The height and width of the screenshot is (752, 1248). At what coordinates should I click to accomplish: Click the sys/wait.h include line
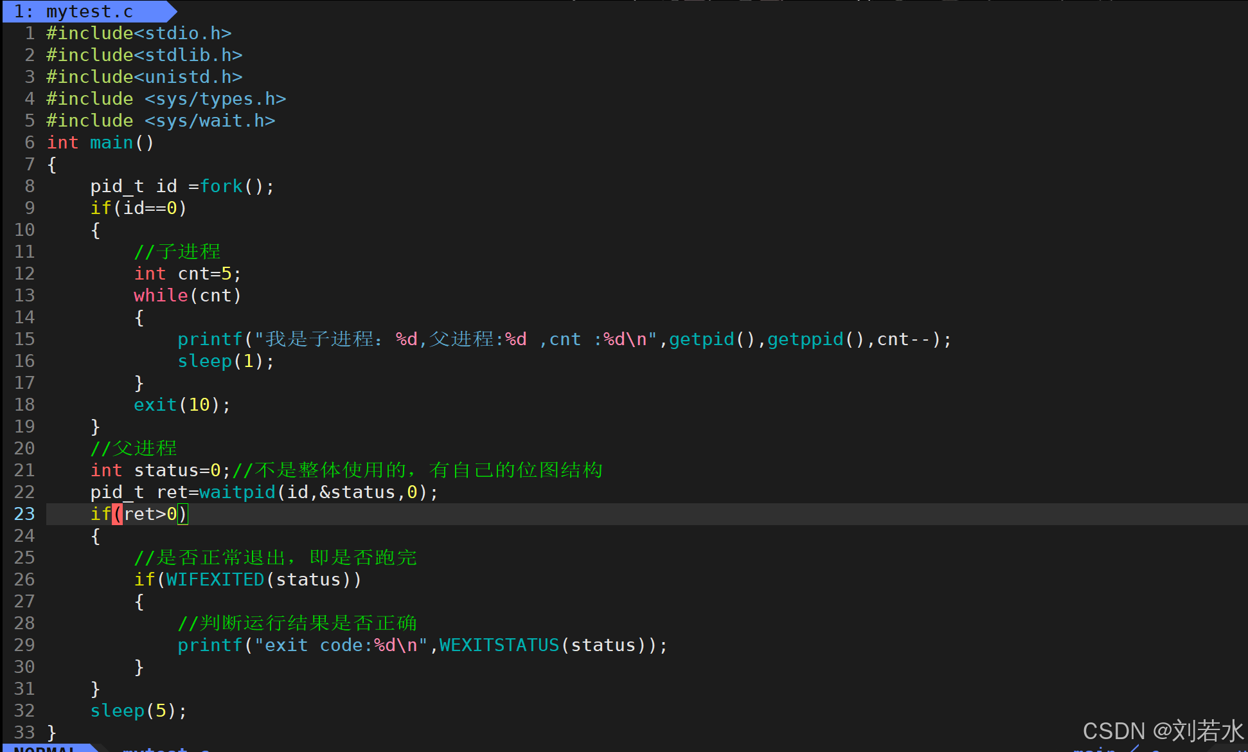click(x=161, y=121)
